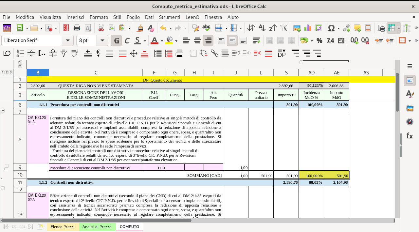Open the LeenO menu

[192, 17]
